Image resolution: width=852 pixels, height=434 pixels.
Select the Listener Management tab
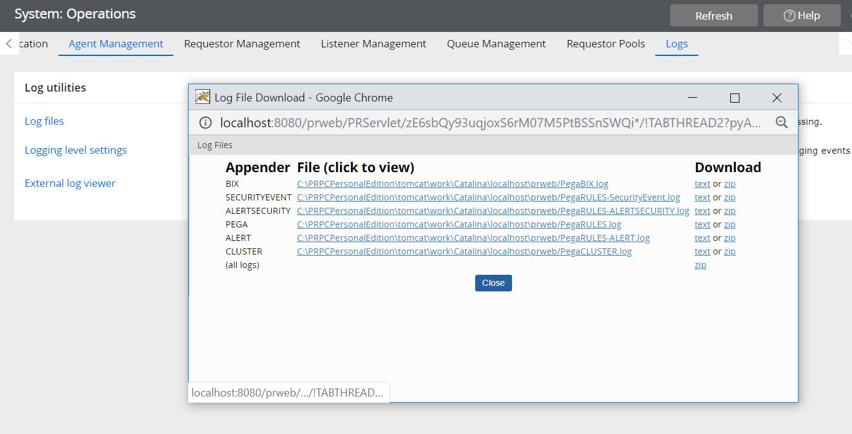373,44
